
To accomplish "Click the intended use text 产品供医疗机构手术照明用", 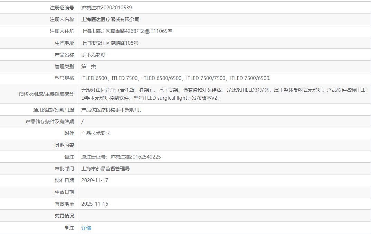I will 111,110.
